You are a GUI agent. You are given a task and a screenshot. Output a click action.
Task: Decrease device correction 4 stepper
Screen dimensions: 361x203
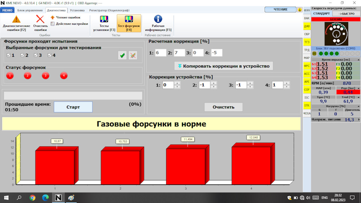[x=287, y=87]
